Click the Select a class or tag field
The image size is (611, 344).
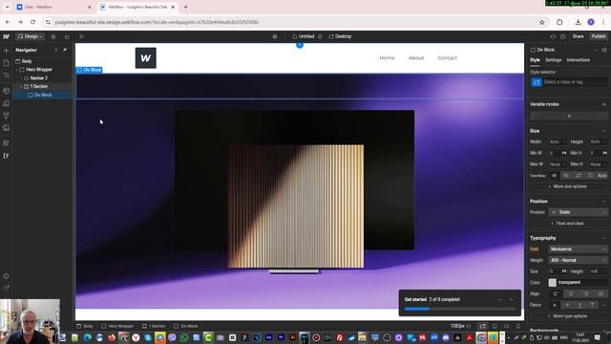(x=575, y=82)
